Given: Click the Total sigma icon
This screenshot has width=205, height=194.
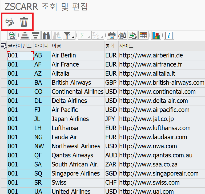Looking at the screenshot, I should tap(83, 35).
